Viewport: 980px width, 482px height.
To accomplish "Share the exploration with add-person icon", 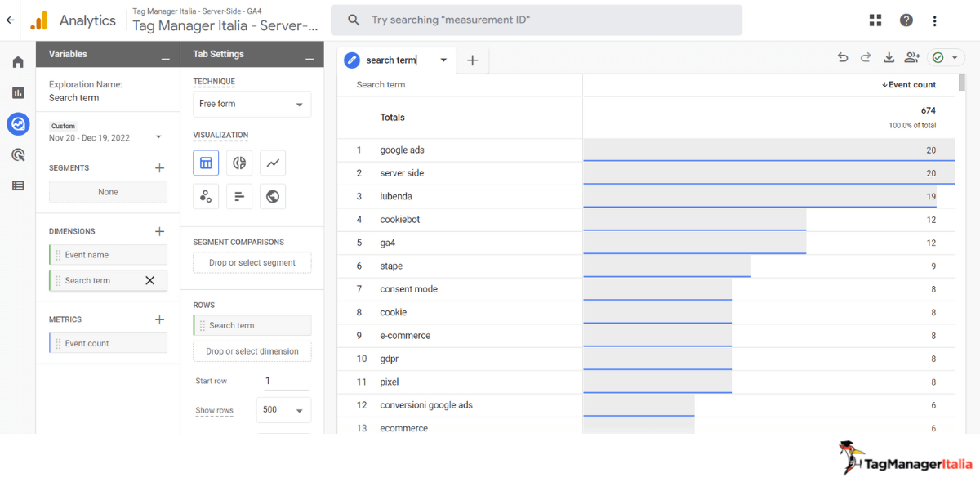I will point(913,57).
